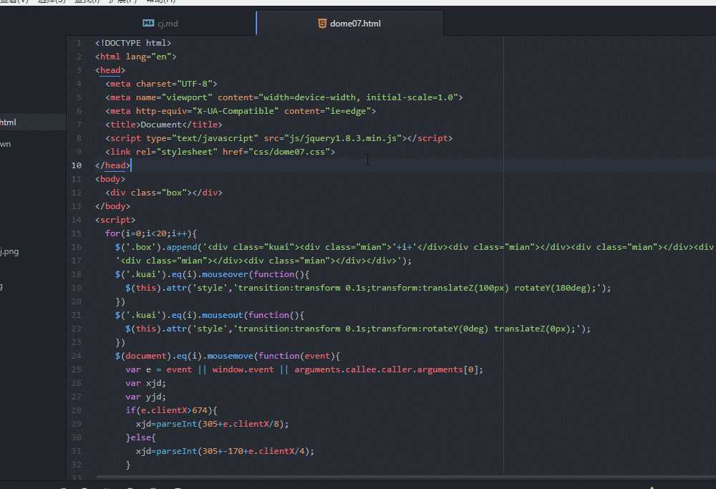The width and height of the screenshot is (716, 489).
Task: Click the opening <body> tag
Action: coord(110,179)
